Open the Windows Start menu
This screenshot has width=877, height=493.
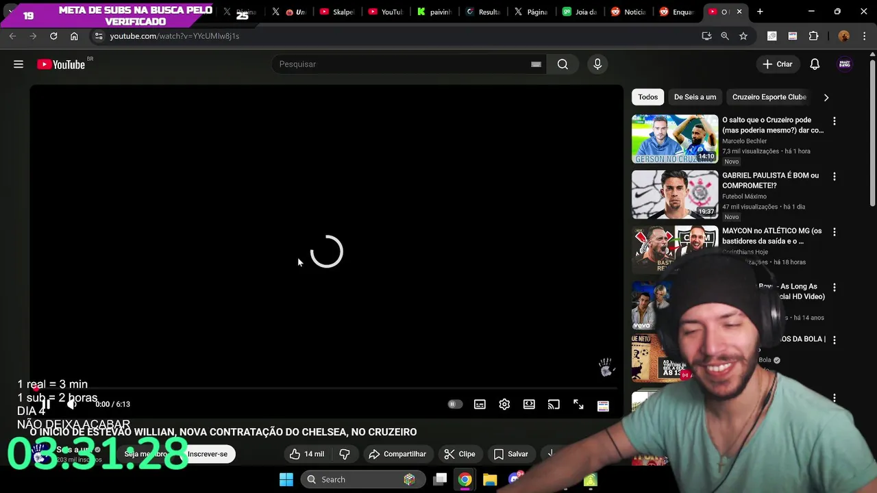pyautogui.click(x=286, y=479)
